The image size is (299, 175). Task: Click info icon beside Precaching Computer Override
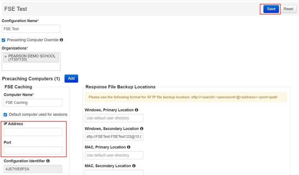coord(62,40)
